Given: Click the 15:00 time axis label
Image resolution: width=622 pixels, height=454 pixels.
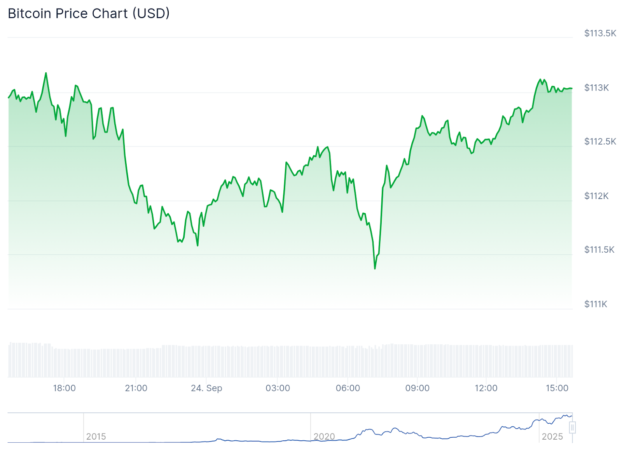Looking at the screenshot, I should click(x=557, y=388).
